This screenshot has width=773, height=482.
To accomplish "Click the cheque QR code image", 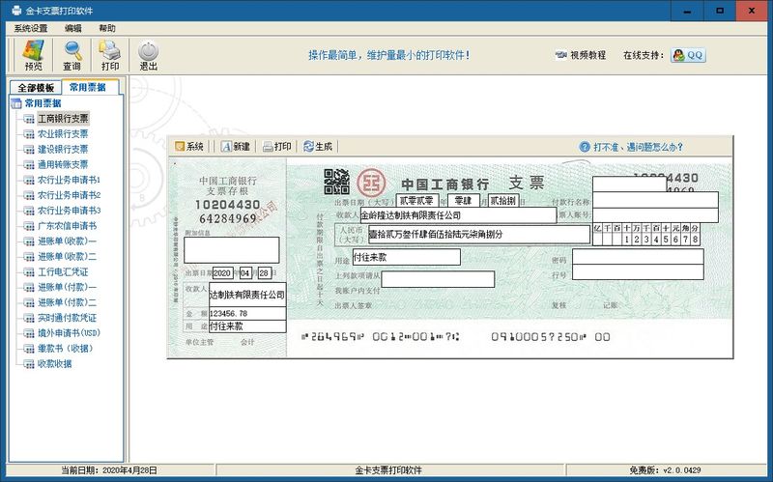I will tap(336, 182).
